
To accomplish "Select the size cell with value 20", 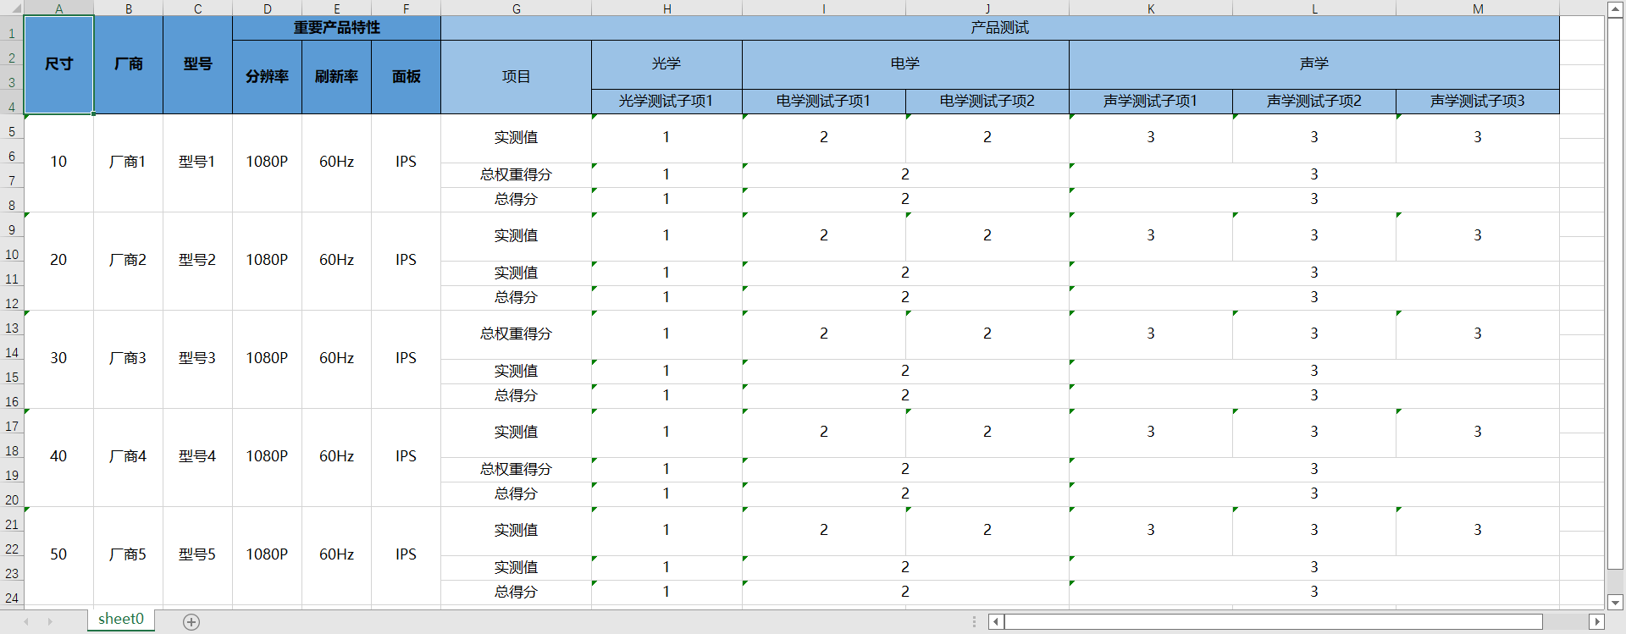I will (58, 261).
